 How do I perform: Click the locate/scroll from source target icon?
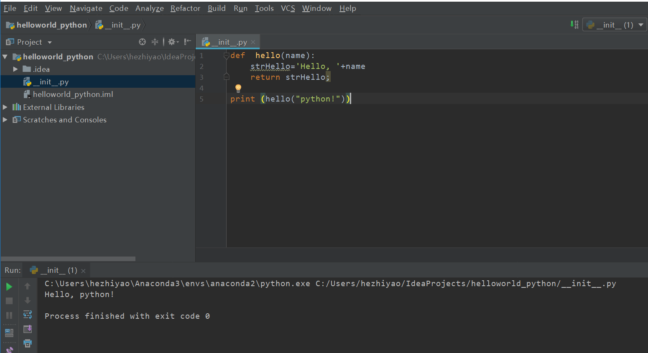tap(143, 42)
